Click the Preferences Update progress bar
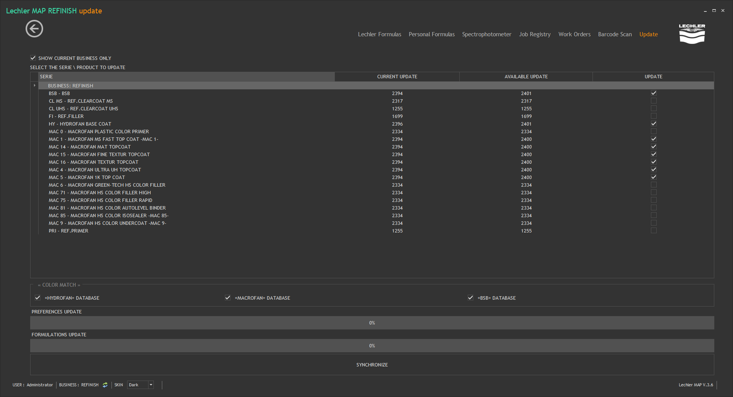Viewport: 733px width, 397px height. tap(372, 323)
